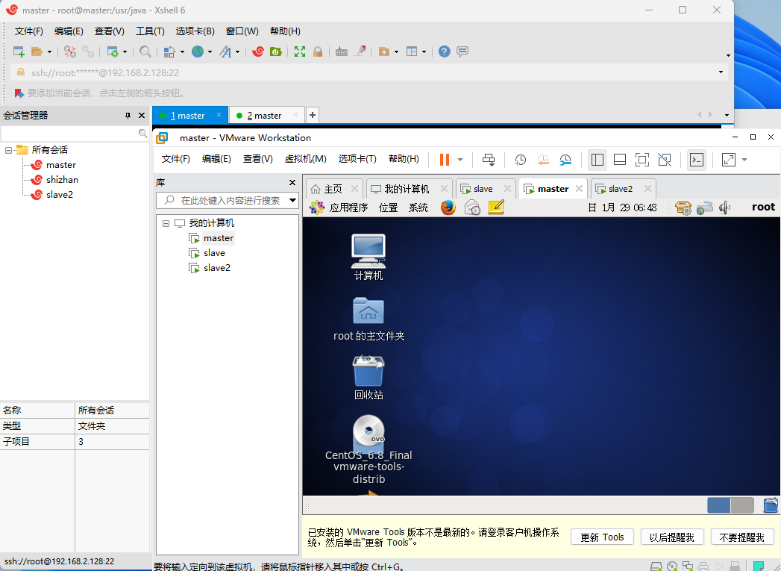Click the stretch guest display icon in VMware
Screen dimensions: 781x571
(x=729, y=160)
